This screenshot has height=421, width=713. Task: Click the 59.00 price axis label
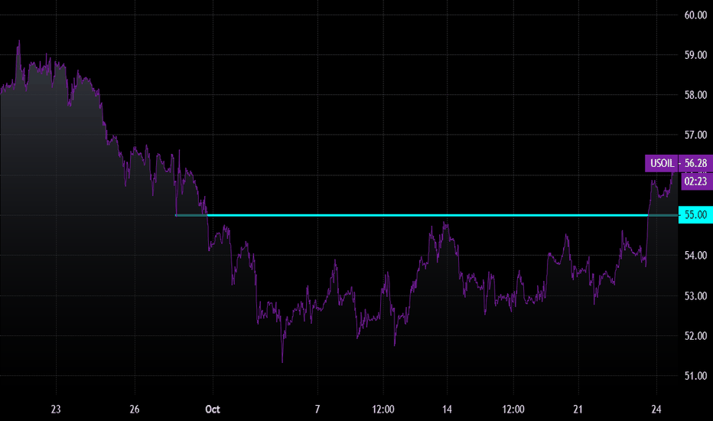click(x=695, y=55)
